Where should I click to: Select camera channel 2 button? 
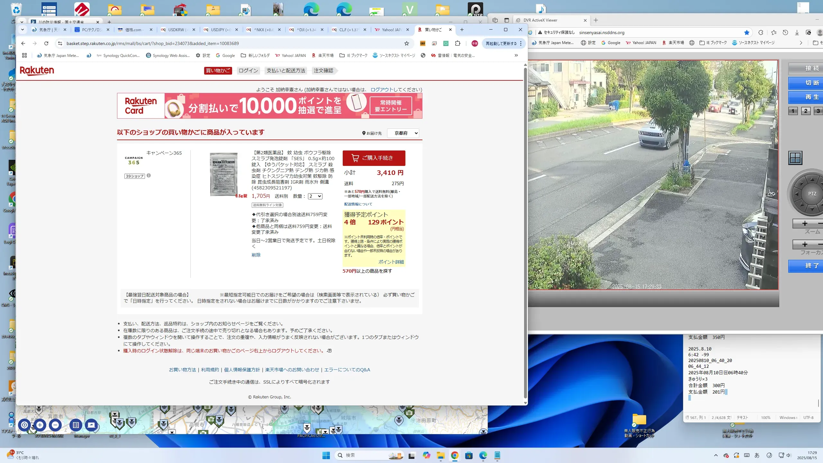coord(806,111)
